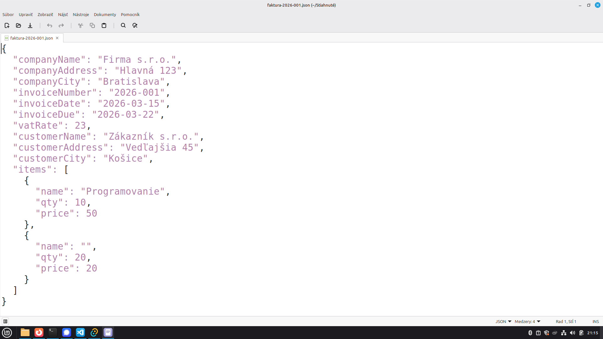Copy selection to clipboard

click(92, 25)
